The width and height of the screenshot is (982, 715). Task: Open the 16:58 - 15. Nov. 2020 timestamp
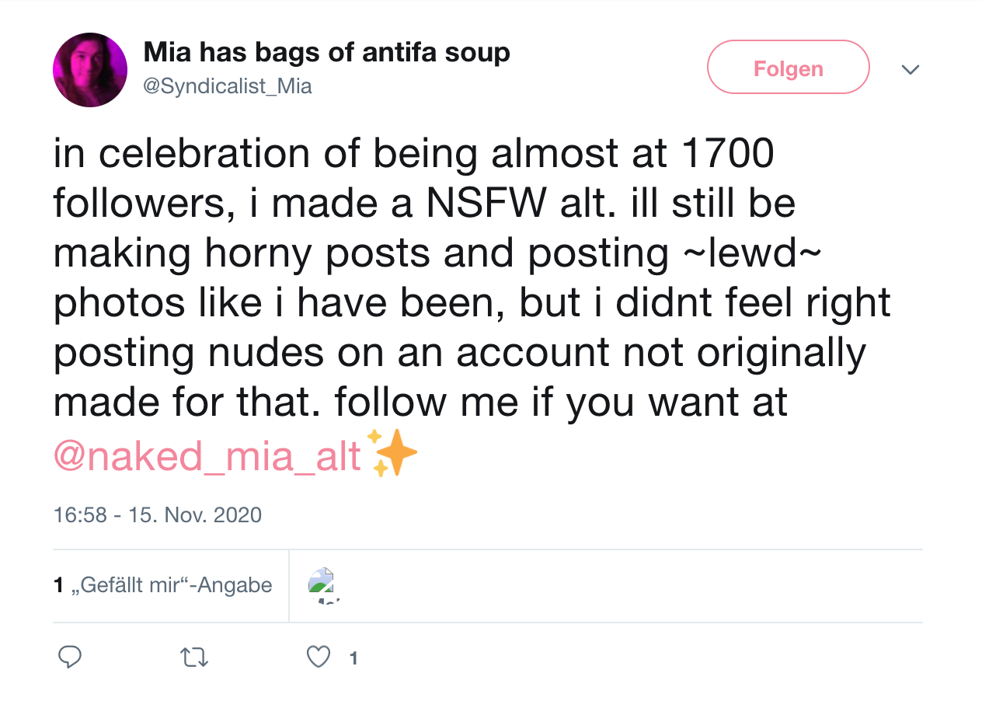(x=158, y=514)
